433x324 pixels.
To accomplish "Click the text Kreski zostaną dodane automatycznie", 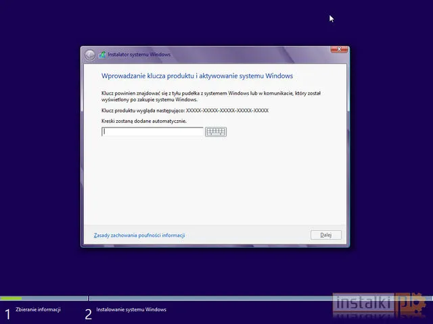I will tap(144, 121).
